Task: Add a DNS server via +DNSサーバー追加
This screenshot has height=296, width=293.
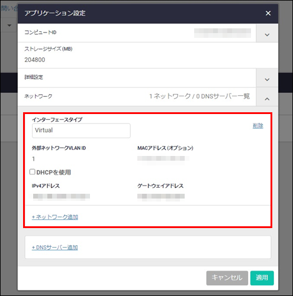Action: [x=55, y=248]
